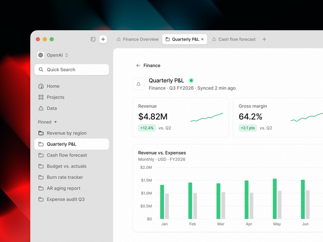Open Cash flow forecast pinned item

point(72,155)
